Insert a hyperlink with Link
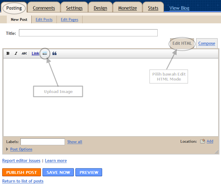Image resolution: width=221 pixels, height=185 pixels. 35,53
